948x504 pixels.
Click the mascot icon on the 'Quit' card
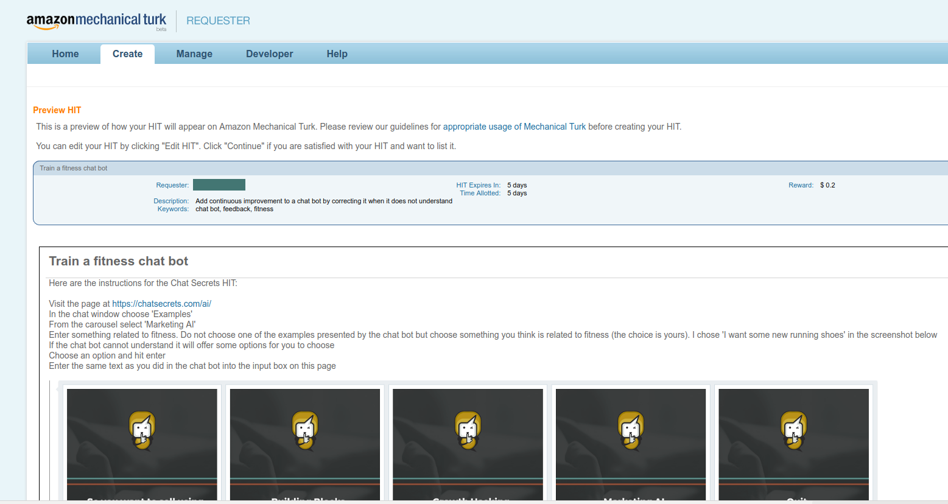(794, 430)
